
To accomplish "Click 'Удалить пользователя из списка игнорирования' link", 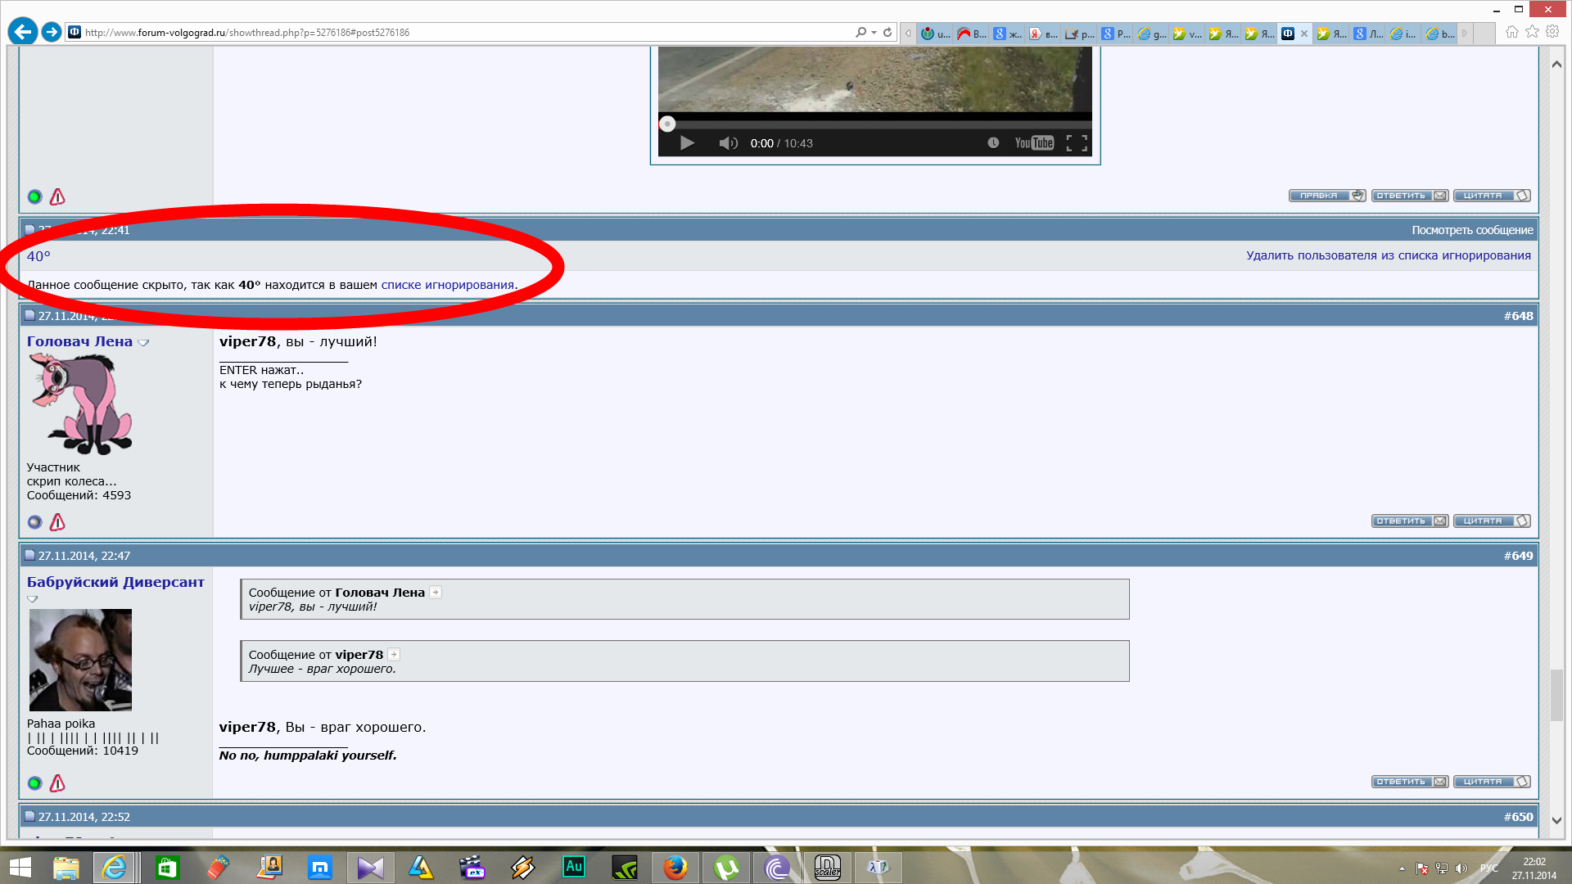I will click(x=1388, y=255).
